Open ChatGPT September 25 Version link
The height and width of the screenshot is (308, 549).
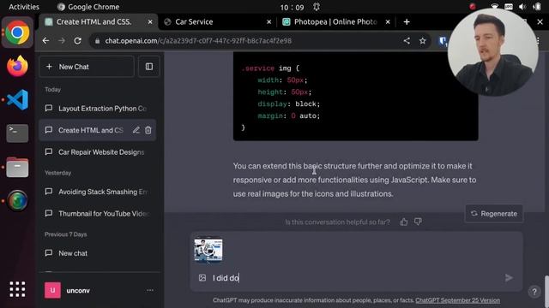[x=457, y=300]
